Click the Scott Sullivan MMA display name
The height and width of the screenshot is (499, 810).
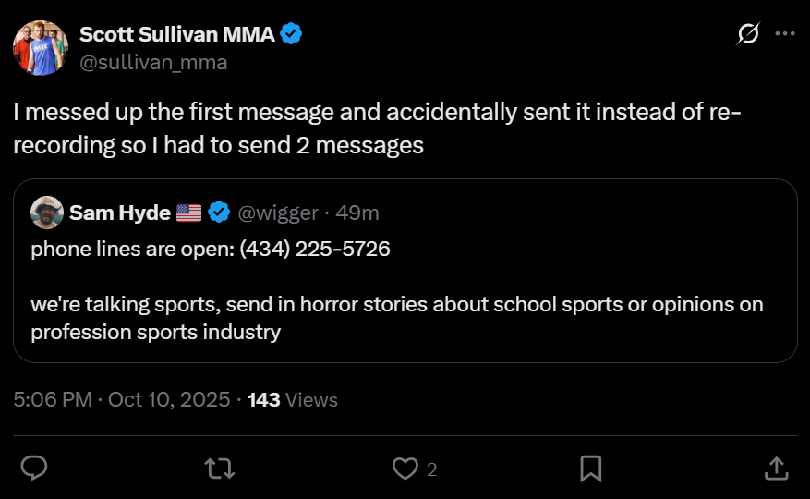177,34
